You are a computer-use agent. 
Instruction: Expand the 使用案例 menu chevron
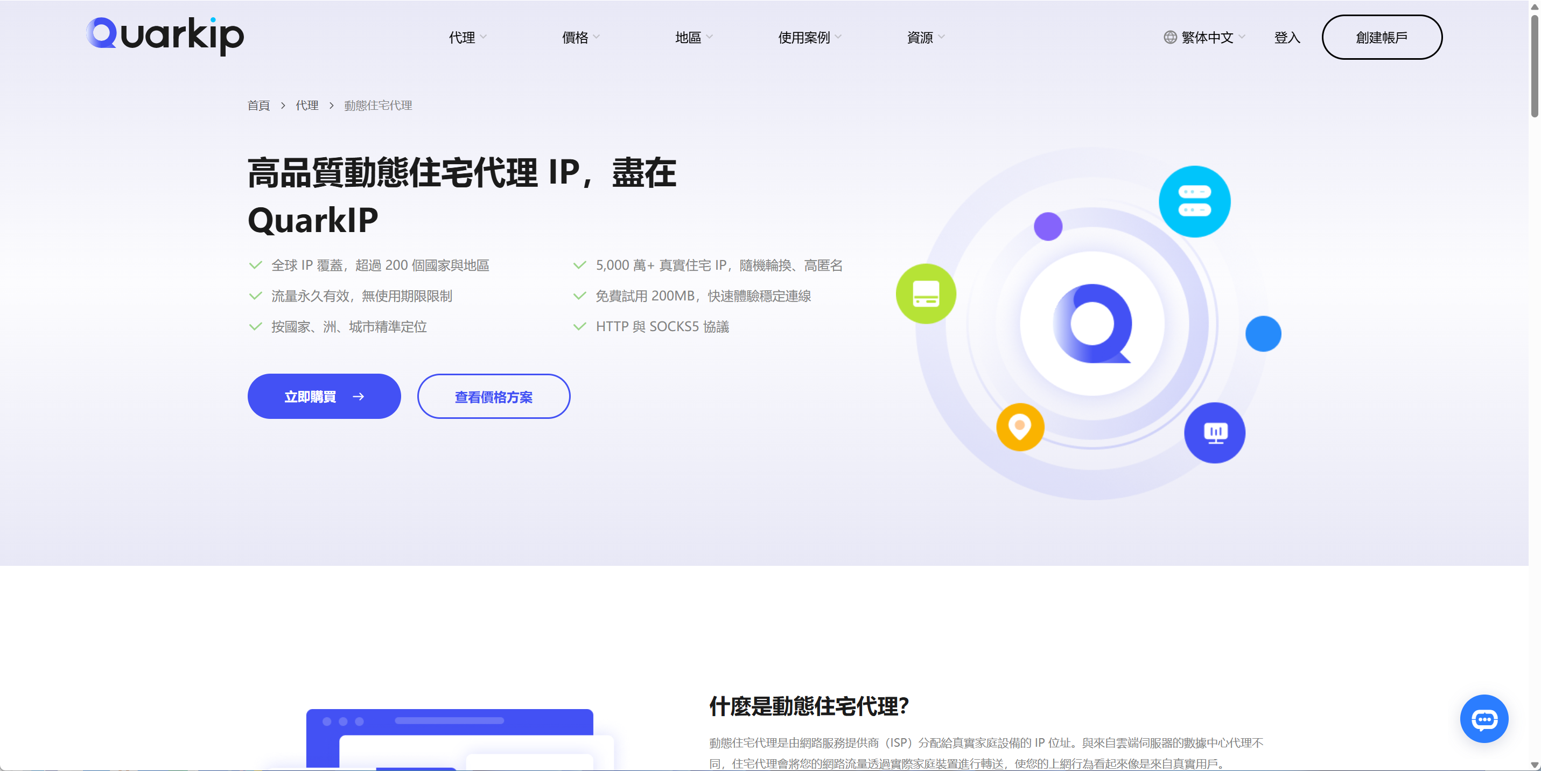point(838,37)
